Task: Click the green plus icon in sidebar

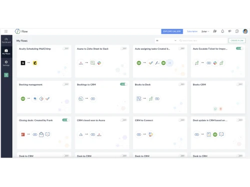Action: [6, 75]
